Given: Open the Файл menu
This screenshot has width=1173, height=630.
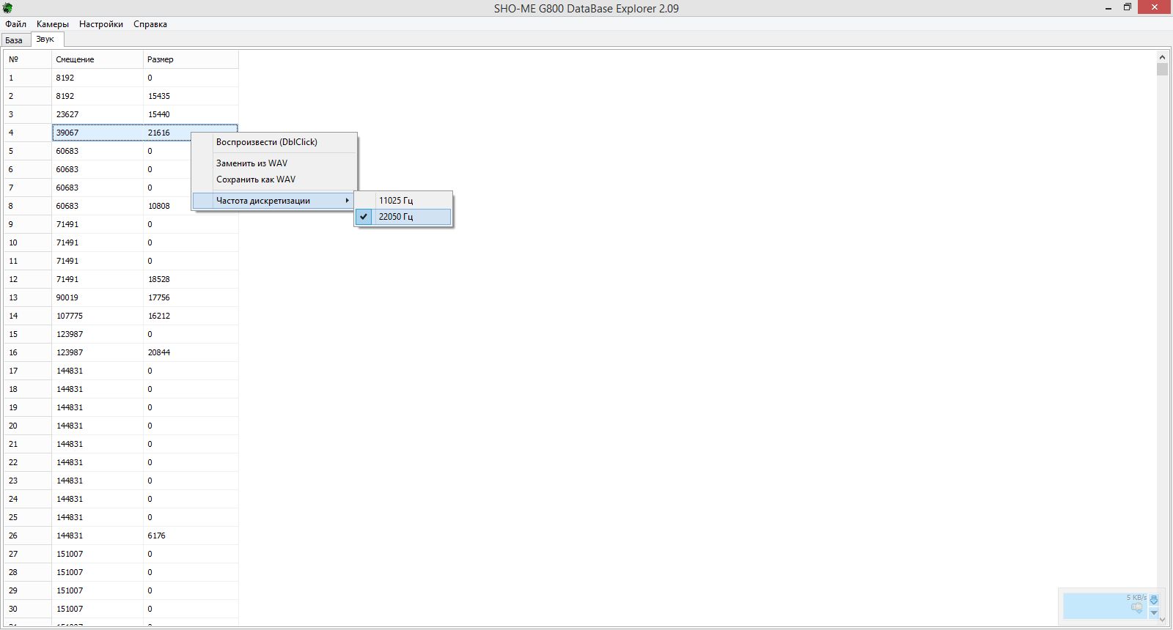Looking at the screenshot, I should (x=15, y=24).
